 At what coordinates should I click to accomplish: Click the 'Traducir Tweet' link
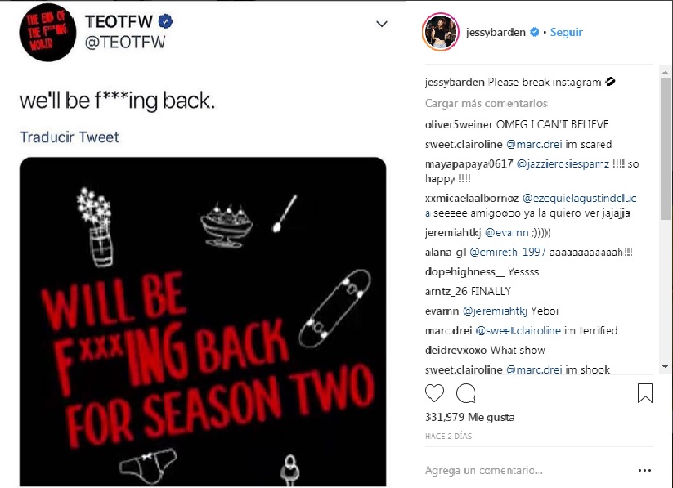tap(70, 137)
